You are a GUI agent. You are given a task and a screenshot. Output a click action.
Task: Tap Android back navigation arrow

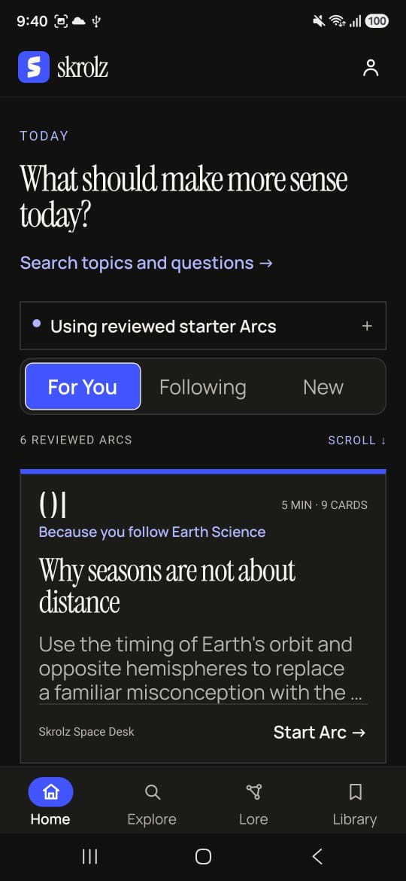tap(317, 856)
